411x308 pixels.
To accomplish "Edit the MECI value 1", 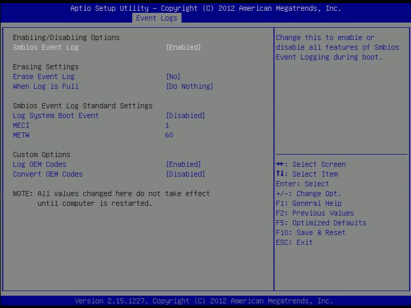I will tap(167, 125).
